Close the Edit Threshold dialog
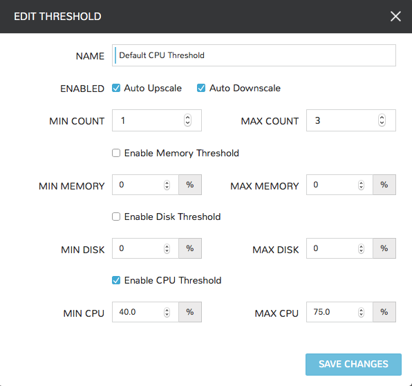Viewport: 412px width, 386px height. (x=395, y=17)
